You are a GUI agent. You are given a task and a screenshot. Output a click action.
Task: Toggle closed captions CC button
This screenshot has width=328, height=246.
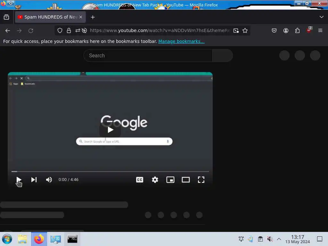coord(140,180)
